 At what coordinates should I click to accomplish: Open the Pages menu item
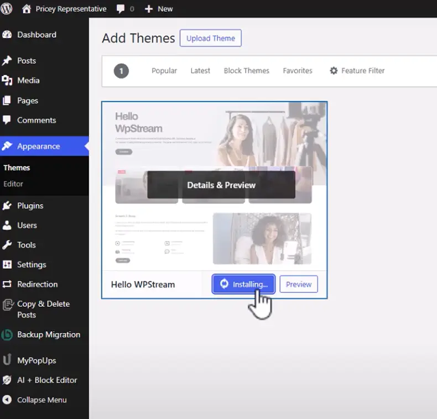point(28,101)
